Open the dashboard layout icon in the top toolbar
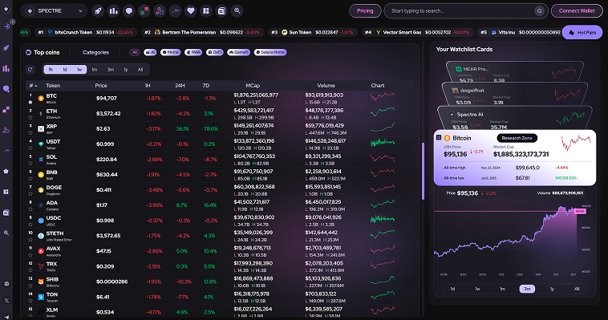Image resolution: width=608 pixels, height=320 pixels. (206, 11)
